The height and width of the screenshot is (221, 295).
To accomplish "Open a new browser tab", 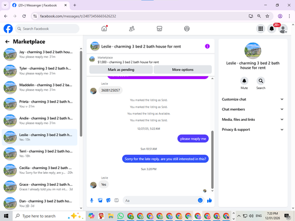I will [x=75, y=5].
